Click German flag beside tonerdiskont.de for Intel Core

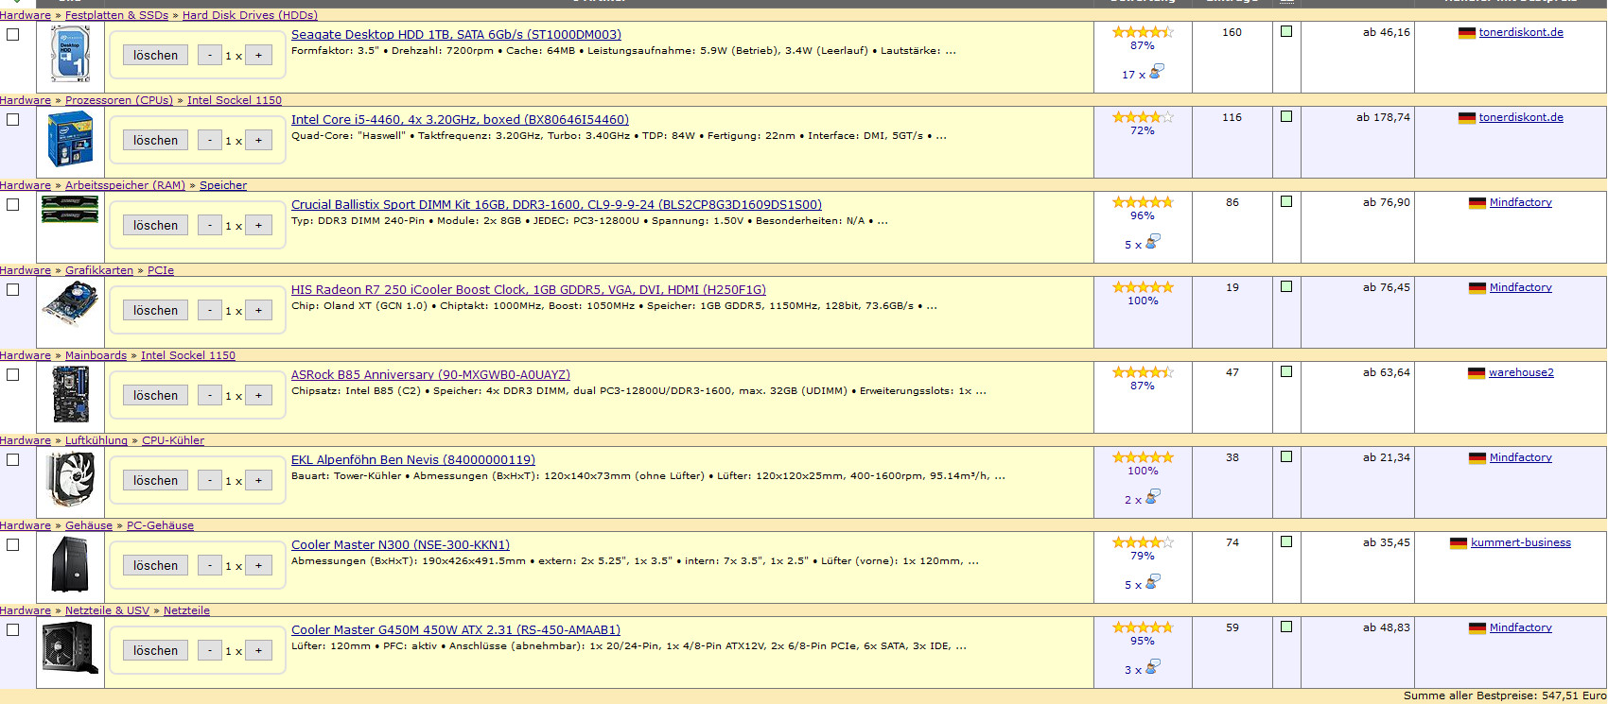[1466, 118]
